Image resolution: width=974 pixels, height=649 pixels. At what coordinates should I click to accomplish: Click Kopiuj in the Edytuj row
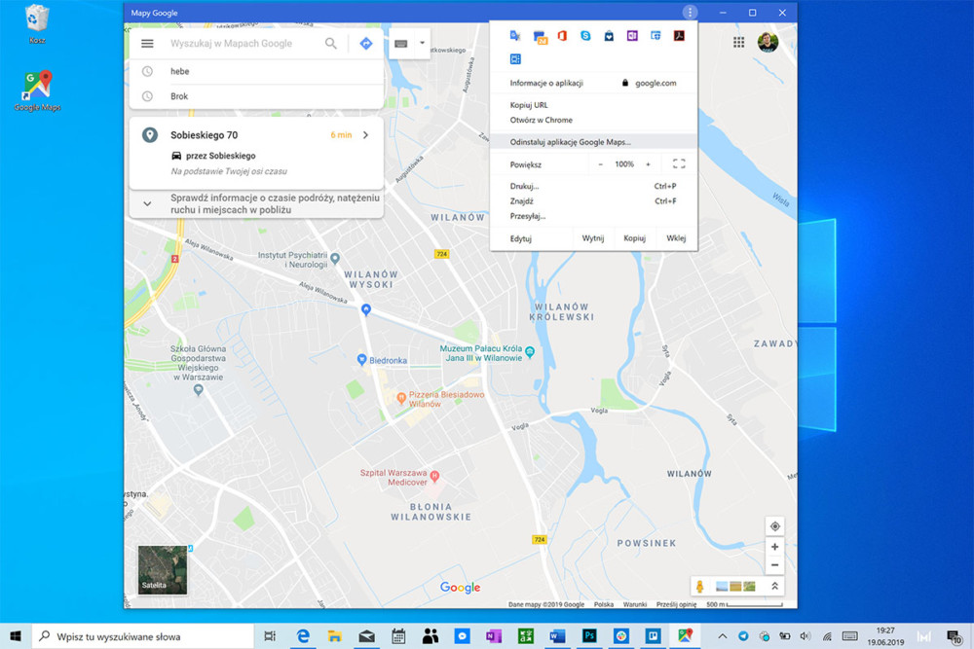click(x=635, y=238)
